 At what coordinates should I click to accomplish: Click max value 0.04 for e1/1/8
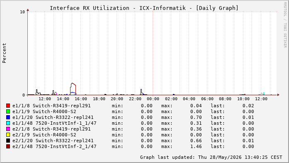pos(196,106)
